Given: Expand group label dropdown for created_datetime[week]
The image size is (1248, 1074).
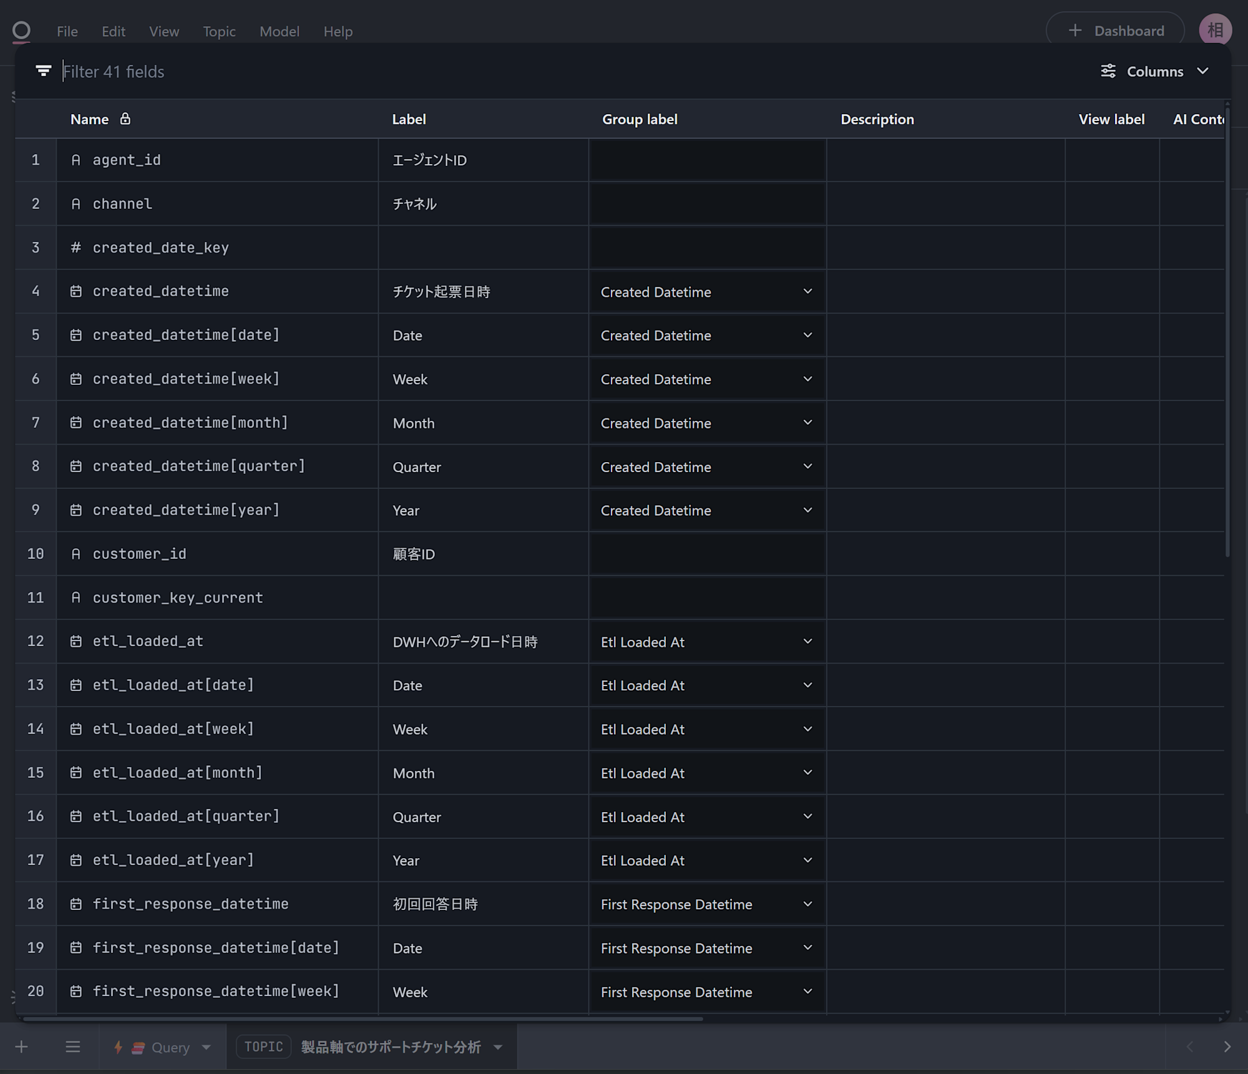Looking at the screenshot, I should [x=807, y=379].
